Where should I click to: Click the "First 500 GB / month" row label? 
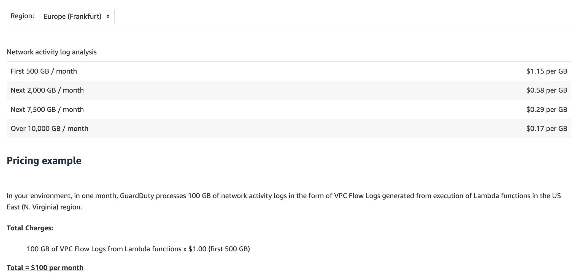pos(44,71)
